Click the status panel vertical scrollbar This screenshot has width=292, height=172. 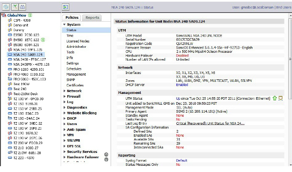pos(290,59)
